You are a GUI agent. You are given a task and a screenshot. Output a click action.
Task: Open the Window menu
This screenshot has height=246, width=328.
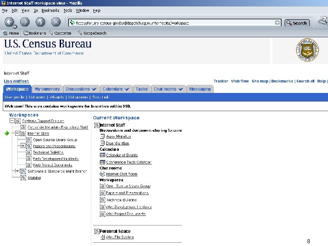point(82,10)
